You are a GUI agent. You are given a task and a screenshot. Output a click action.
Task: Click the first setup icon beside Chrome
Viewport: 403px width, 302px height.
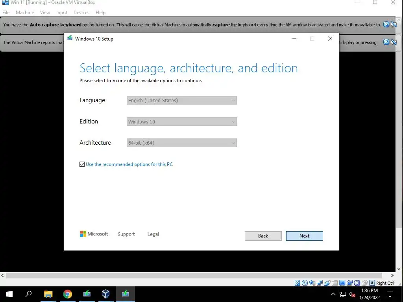coord(87,294)
